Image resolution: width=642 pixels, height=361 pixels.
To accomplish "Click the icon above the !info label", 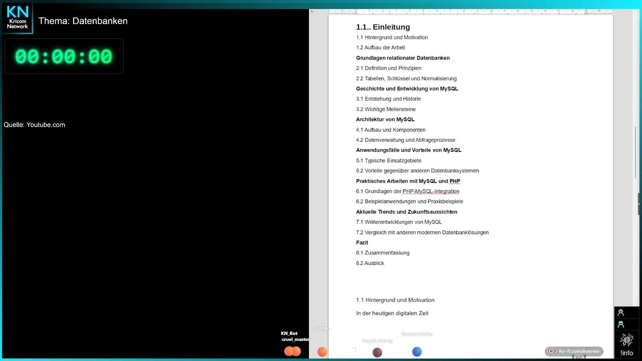I will (626, 340).
